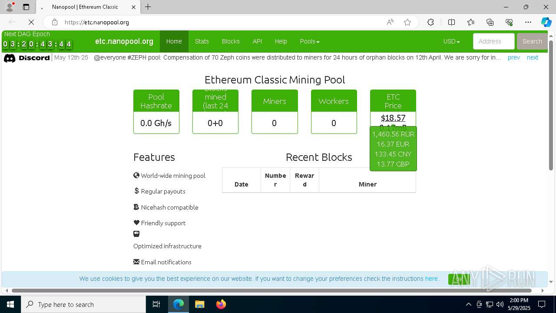Open the Copilot sidebar
The image size is (556, 313).
click(546, 22)
